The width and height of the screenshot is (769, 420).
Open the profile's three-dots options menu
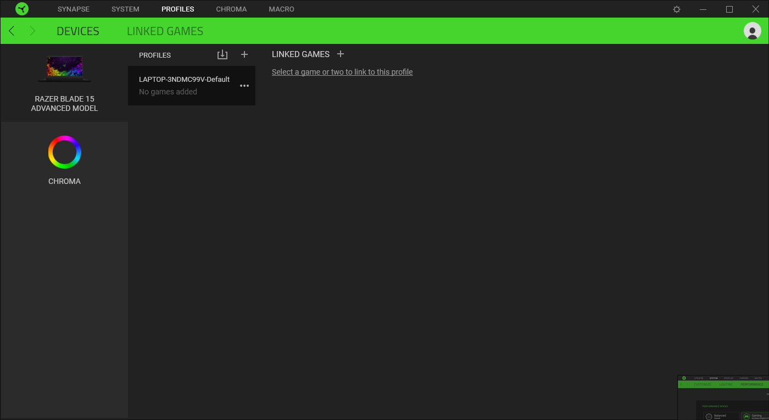tap(244, 86)
